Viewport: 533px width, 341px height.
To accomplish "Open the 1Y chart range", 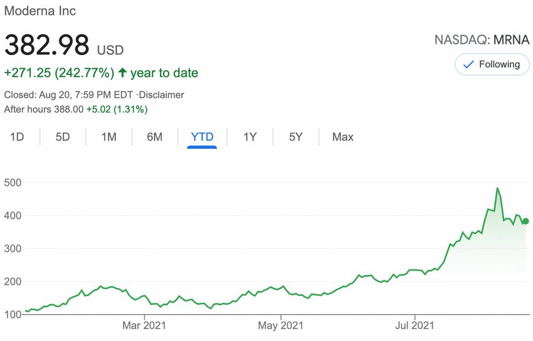I will click(x=250, y=137).
